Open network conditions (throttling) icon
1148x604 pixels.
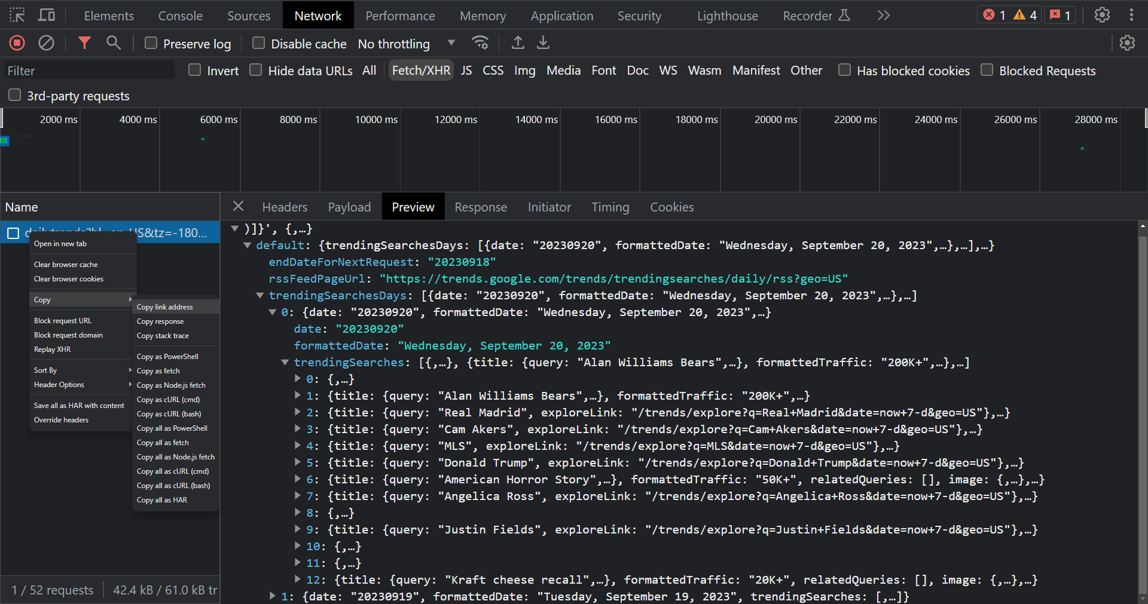[480, 42]
